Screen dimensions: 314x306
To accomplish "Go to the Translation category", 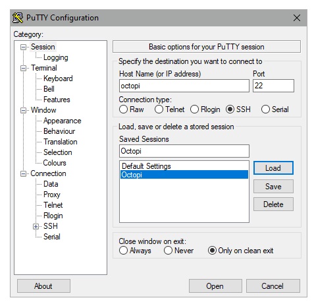I will point(61,142).
